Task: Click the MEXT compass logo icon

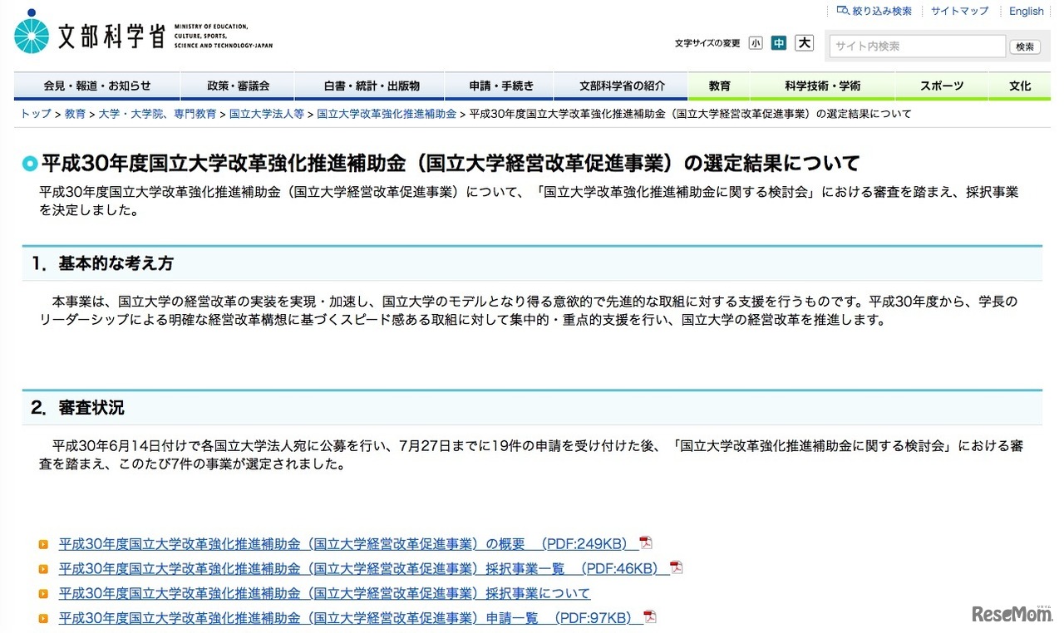Action: point(32,33)
